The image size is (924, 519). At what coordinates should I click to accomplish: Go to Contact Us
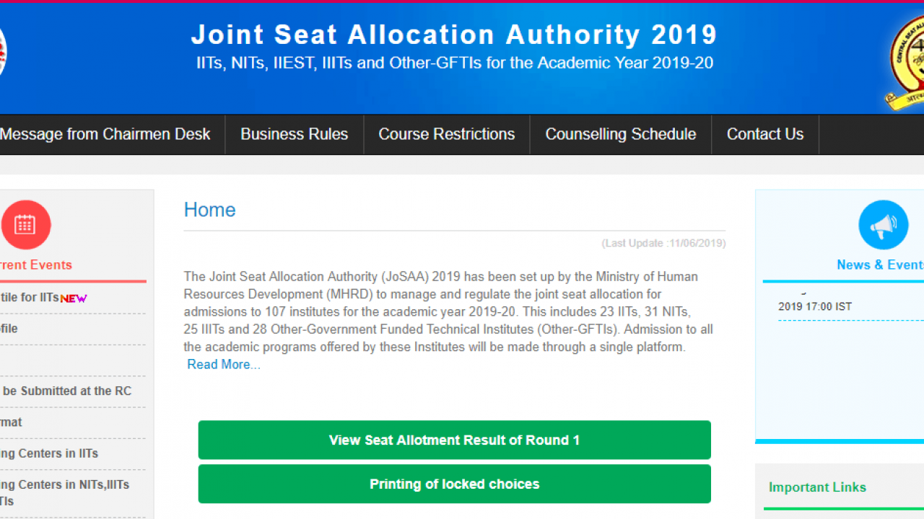[x=764, y=134]
